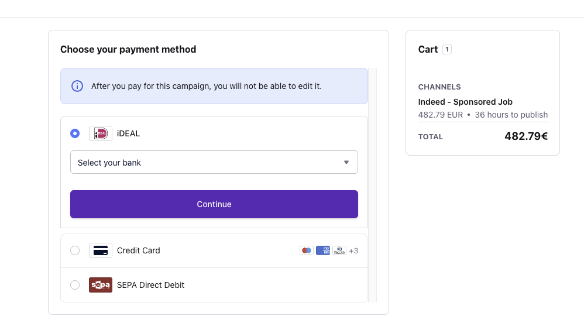The image size is (584, 330).
Task: Click the 482.79€ total amount
Action: click(x=526, y=136)
